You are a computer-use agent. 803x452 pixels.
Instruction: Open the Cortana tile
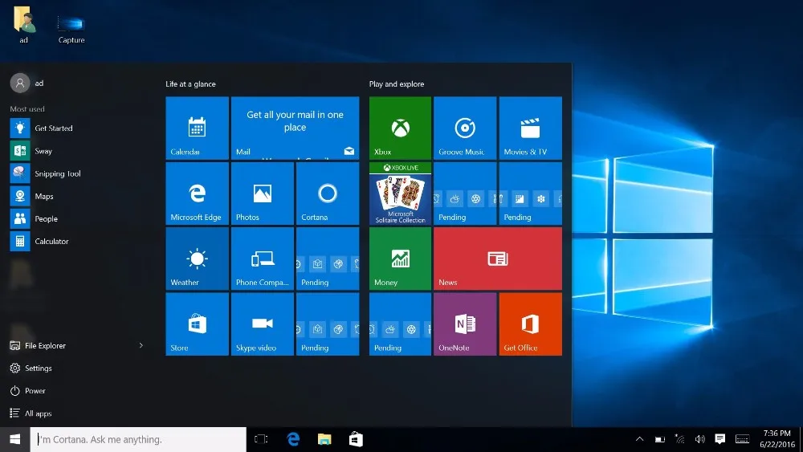pos(328,193)
